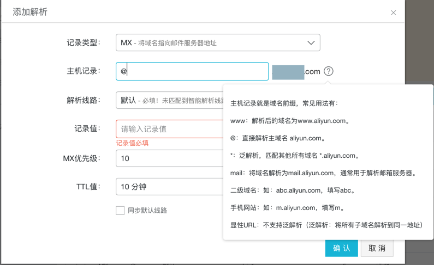Click the MX优先级 field showing 10
434x265 pixels.
(x=170, y=158)
